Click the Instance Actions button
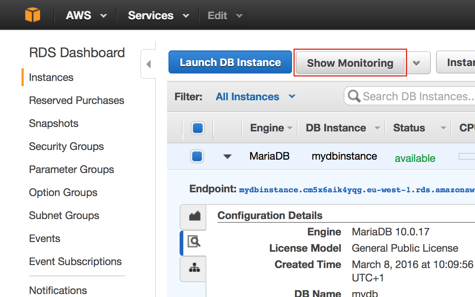This screenshot has height=297, width=475. 456,62
